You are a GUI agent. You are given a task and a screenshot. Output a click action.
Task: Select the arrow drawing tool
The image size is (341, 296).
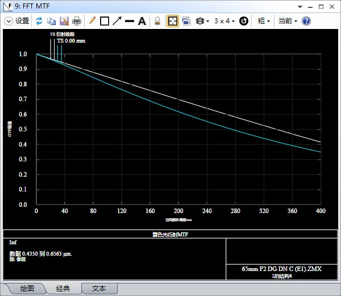(117, 21)
